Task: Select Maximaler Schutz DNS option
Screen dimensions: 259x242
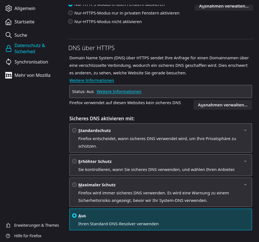Action: click(74, 184)
